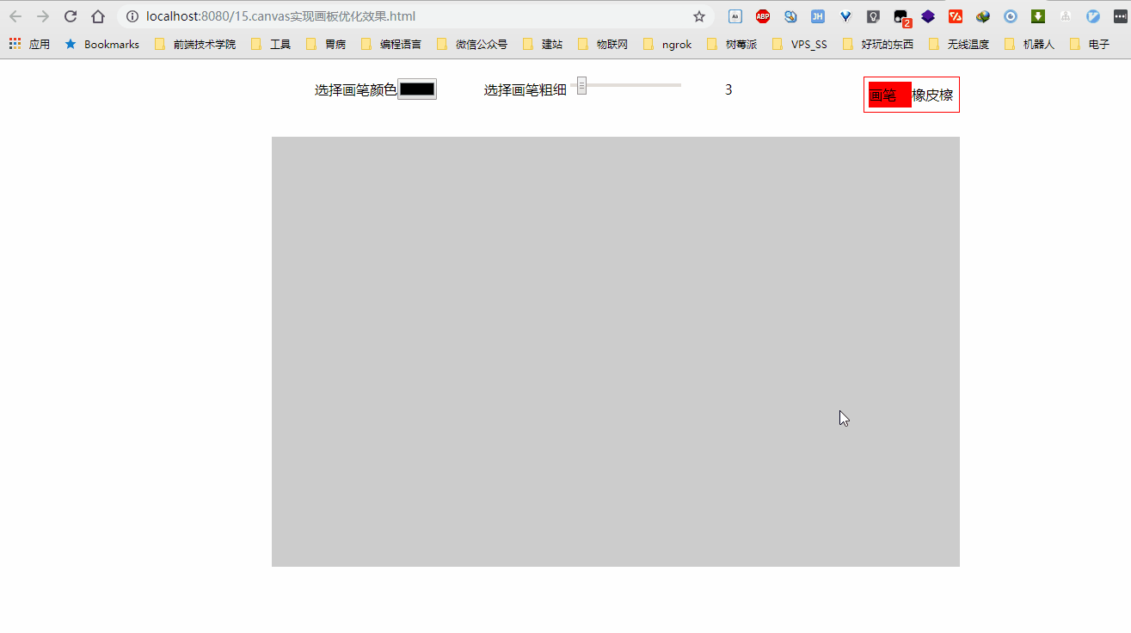Click the Adblock Plus extension icon

pyautogui.click(x=763, y=15)
